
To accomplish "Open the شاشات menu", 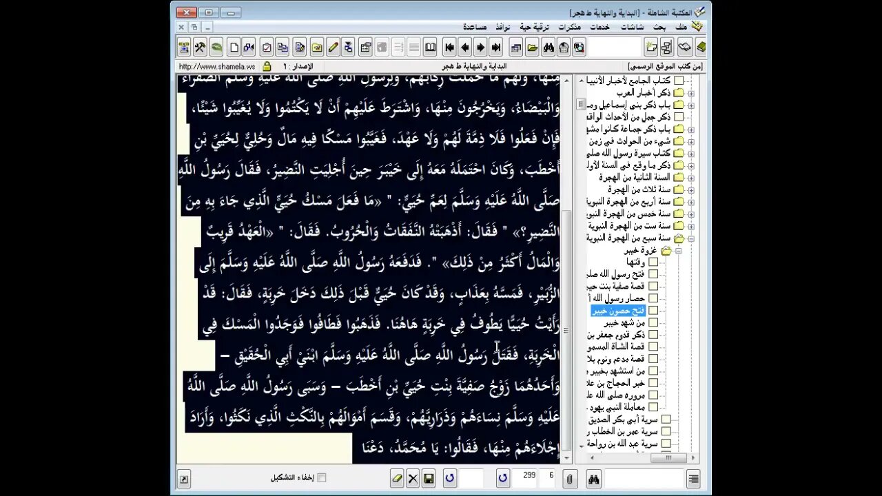I will point(633,27).
